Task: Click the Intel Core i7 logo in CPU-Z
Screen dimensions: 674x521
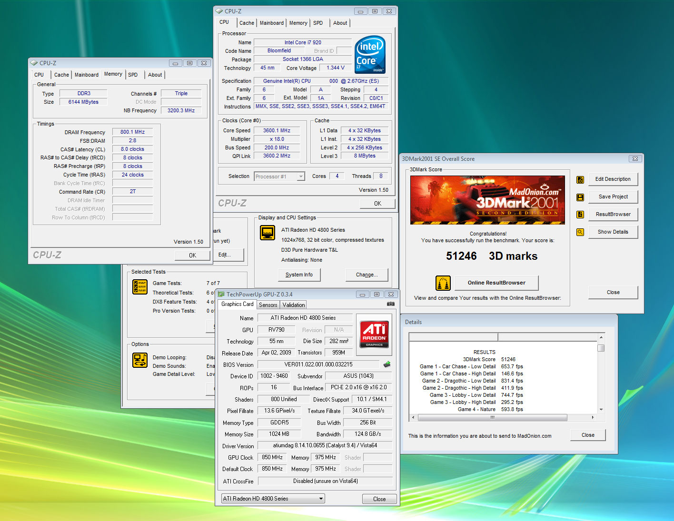Action: [x=370, y=55]
